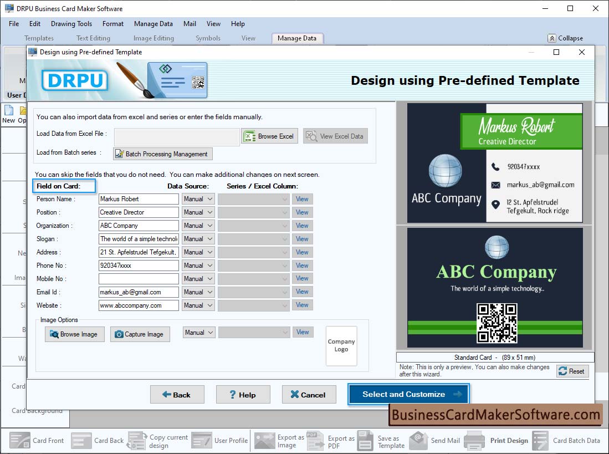Open the Position data source dropdown
Viewport: 609px width, 454px height.
198,212
